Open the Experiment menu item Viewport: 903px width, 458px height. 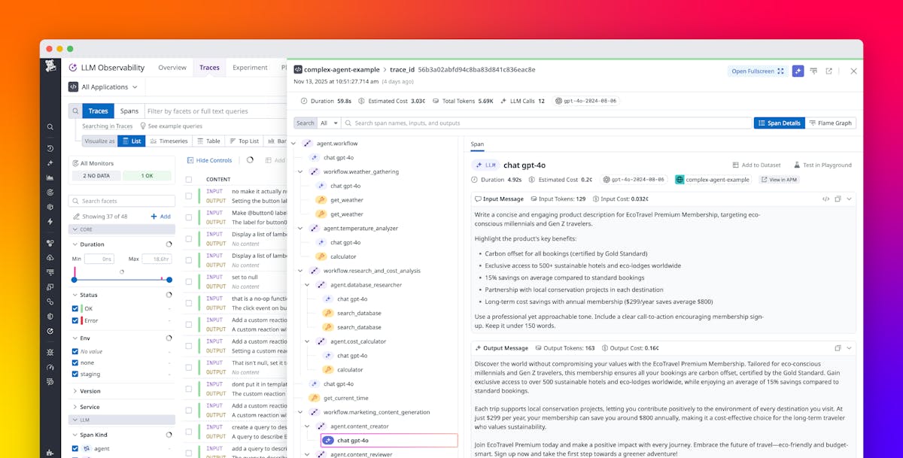pyautogui.click(x=250, y=67)
